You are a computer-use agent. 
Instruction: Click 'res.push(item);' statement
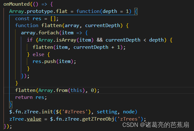[x=54, y=61]
